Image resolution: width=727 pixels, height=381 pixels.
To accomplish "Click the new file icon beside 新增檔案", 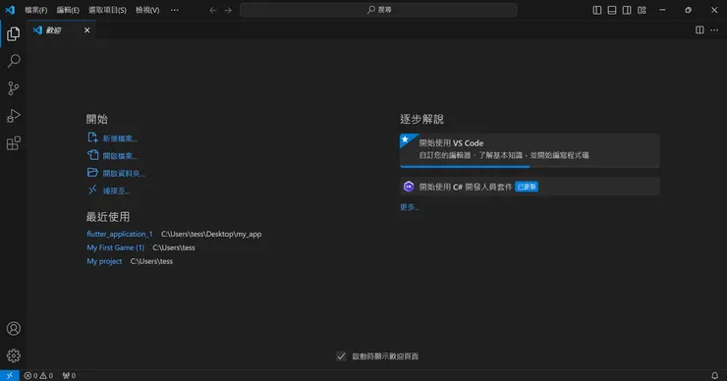I will tap(92, 137).
